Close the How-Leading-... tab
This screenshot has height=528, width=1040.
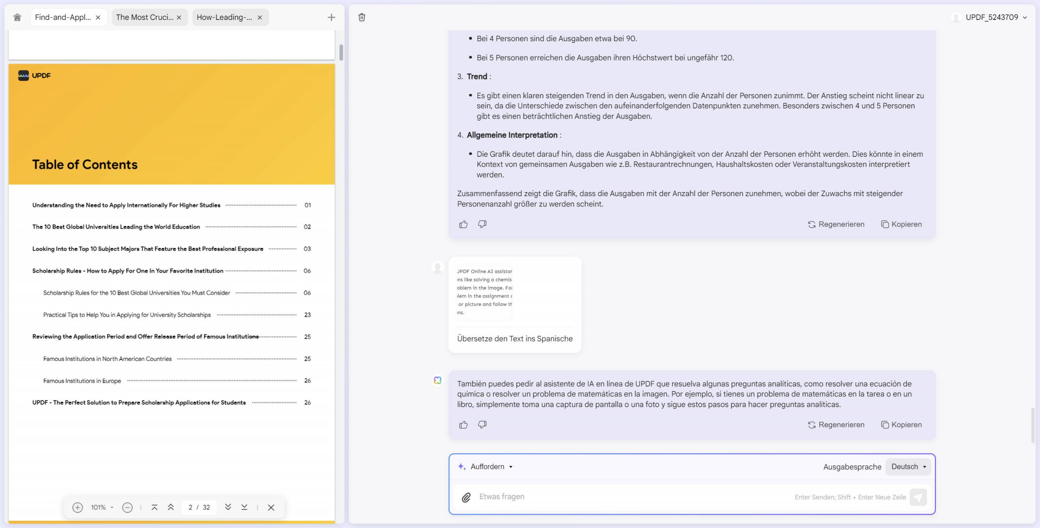coord(260,17)
